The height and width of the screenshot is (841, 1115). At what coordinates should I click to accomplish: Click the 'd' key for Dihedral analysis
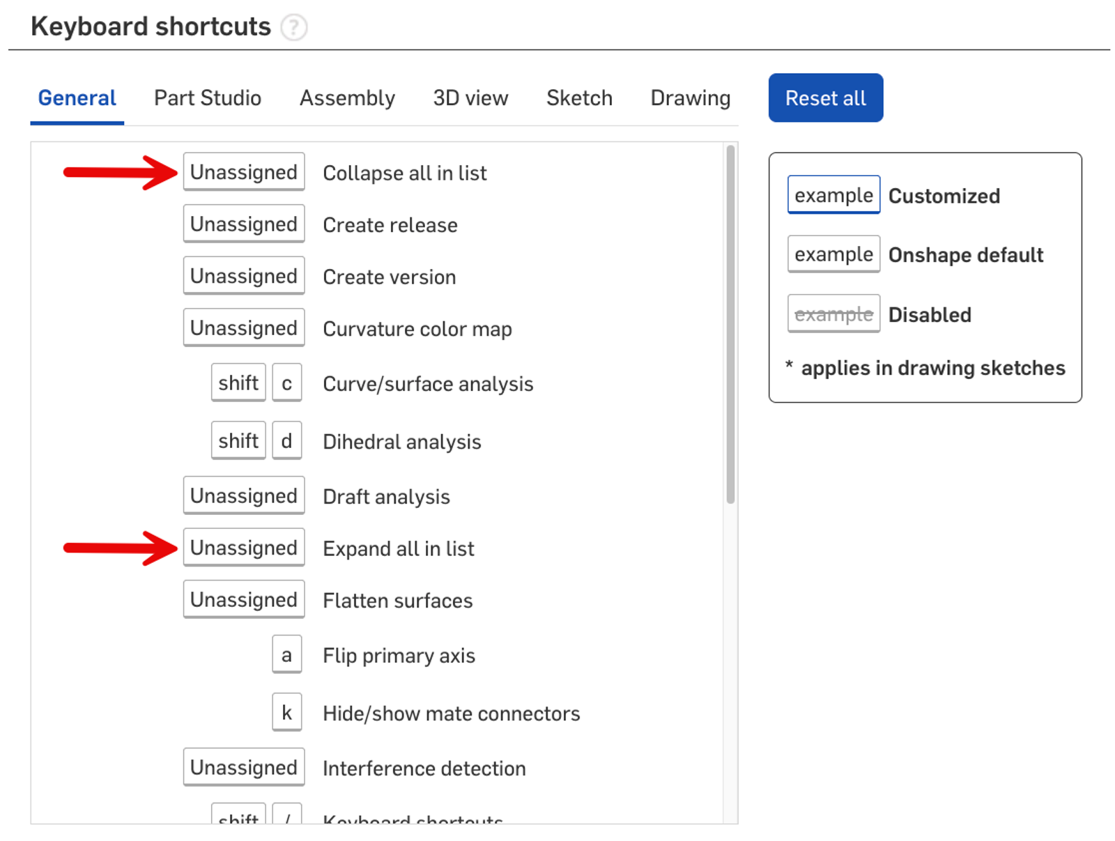(286, 441)
